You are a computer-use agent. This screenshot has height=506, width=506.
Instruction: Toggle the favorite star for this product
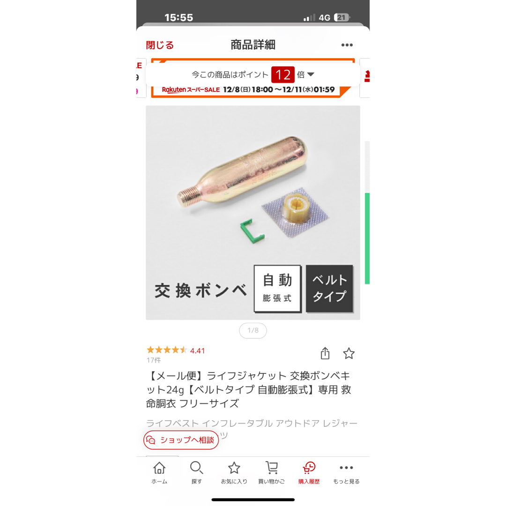pyautogui.click(x=349, y=353)
